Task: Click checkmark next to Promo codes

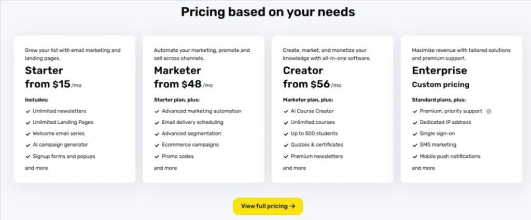Action: point(157,156)
